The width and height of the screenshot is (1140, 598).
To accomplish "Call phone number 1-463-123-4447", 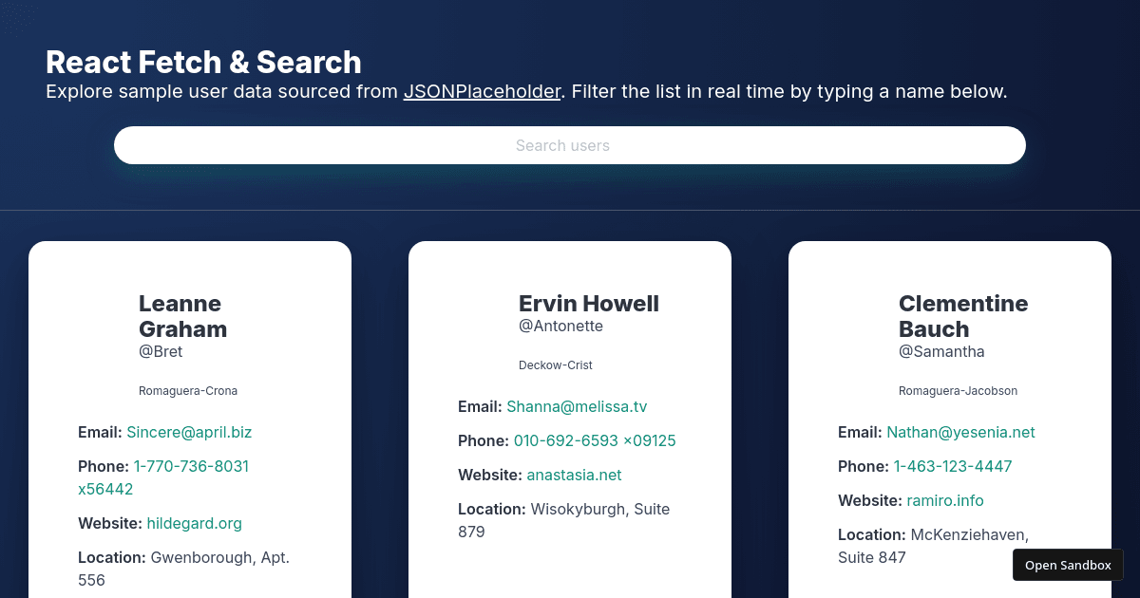I will coord(953,466).
